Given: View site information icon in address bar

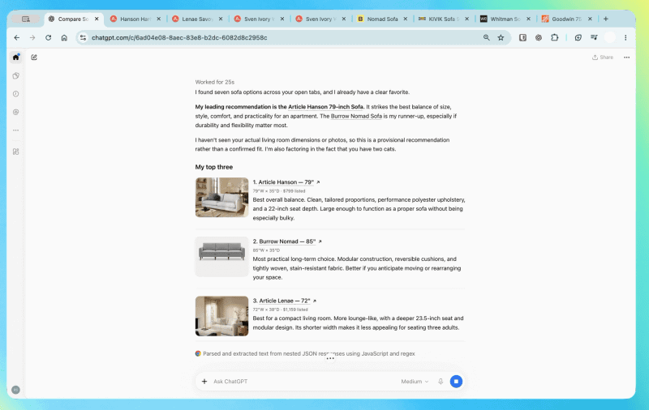Looking at the screenshot, I should [84, 37].
